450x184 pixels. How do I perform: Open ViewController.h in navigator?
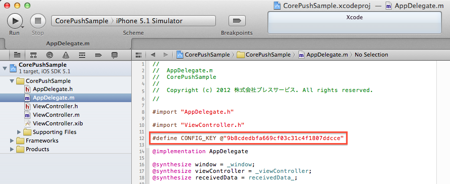pos(55,107)
